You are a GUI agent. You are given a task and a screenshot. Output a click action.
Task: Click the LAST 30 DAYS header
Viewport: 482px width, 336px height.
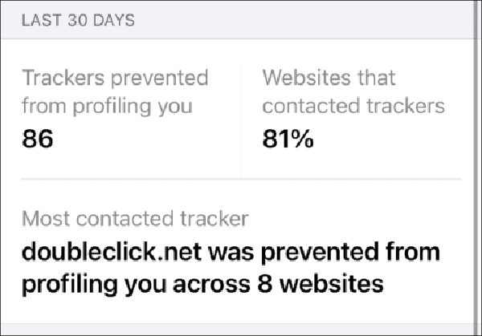click(79, 21)
